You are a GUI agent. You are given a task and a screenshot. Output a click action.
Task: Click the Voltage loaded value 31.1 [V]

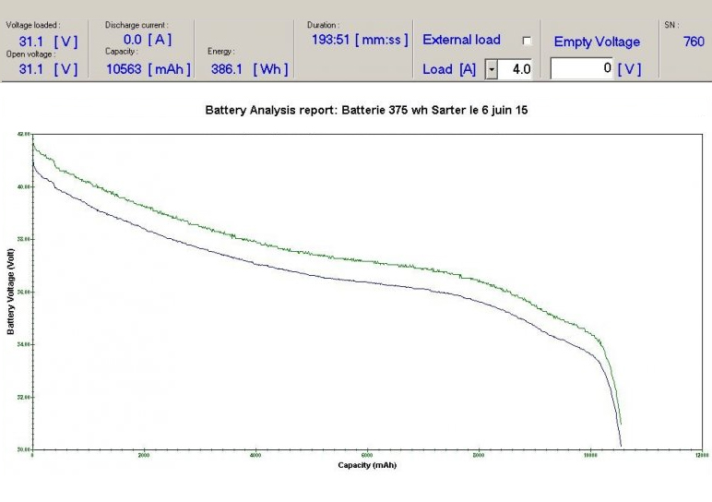click(x=48, y=42)
